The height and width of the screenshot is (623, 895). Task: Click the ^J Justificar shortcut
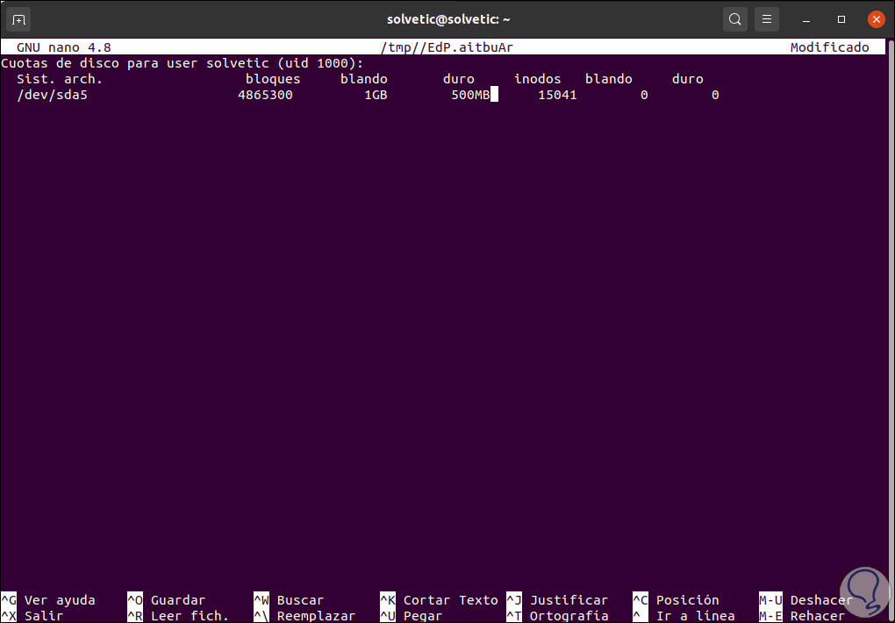point(557,600)
